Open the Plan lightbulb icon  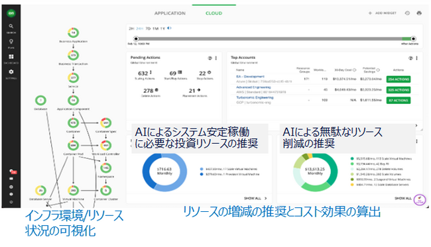tap(11, 43)
